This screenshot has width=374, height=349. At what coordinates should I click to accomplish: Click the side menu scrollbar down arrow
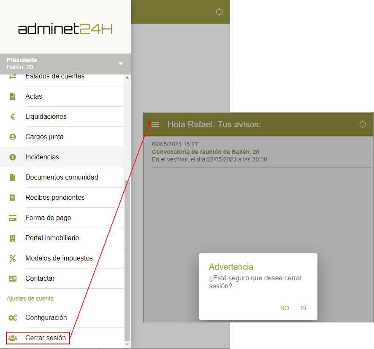point(127,344)
